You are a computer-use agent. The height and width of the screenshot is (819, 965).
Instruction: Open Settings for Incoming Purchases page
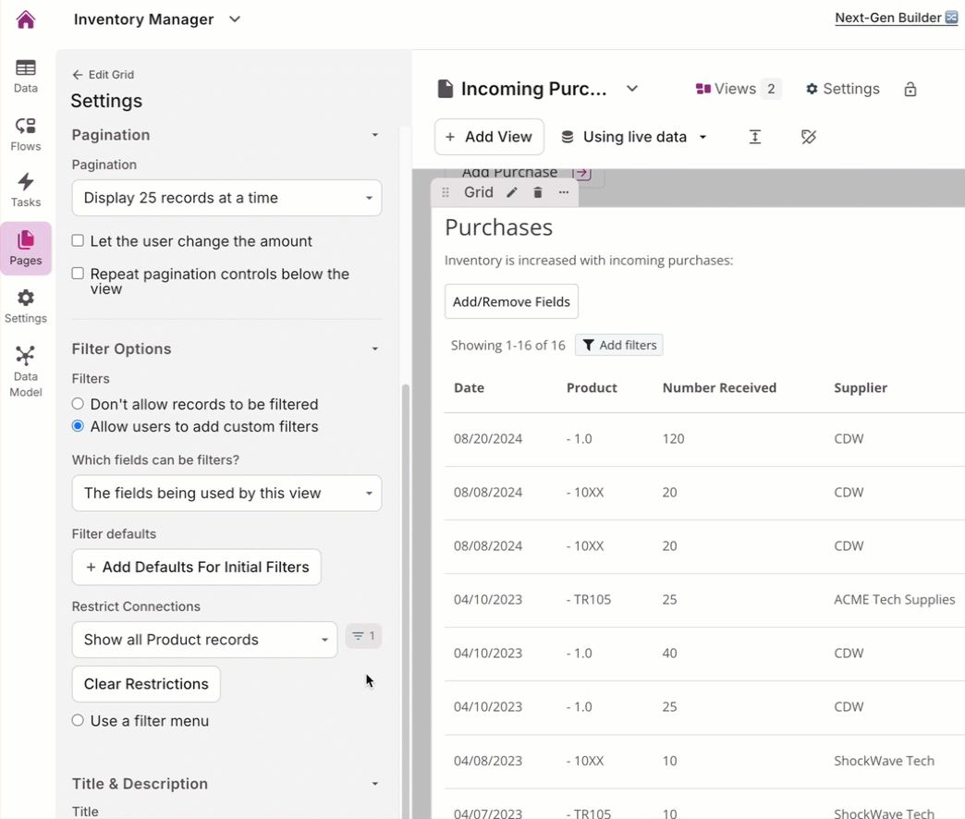pos(842,89)
